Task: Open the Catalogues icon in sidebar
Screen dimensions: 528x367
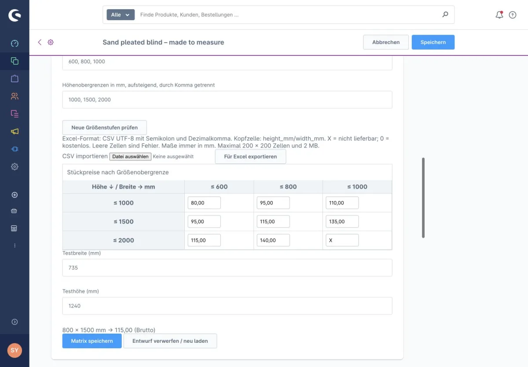Action: click(15, 61)
